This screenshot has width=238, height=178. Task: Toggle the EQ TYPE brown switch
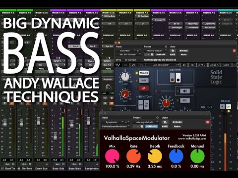tap(172, 77)
